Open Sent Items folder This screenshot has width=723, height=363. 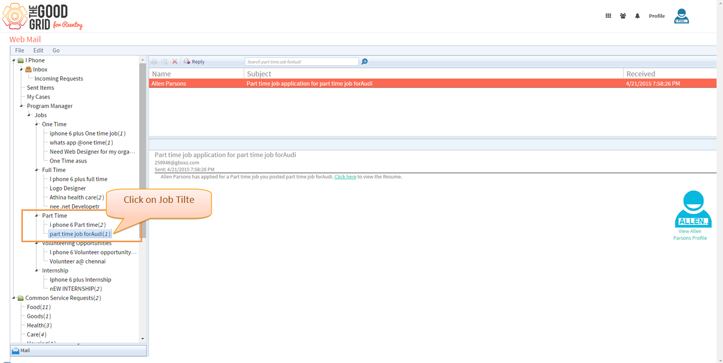pyautogui.click(x=40, y=88)
